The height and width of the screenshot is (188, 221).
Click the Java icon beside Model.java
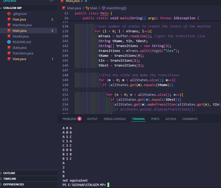tap(9, 36)
